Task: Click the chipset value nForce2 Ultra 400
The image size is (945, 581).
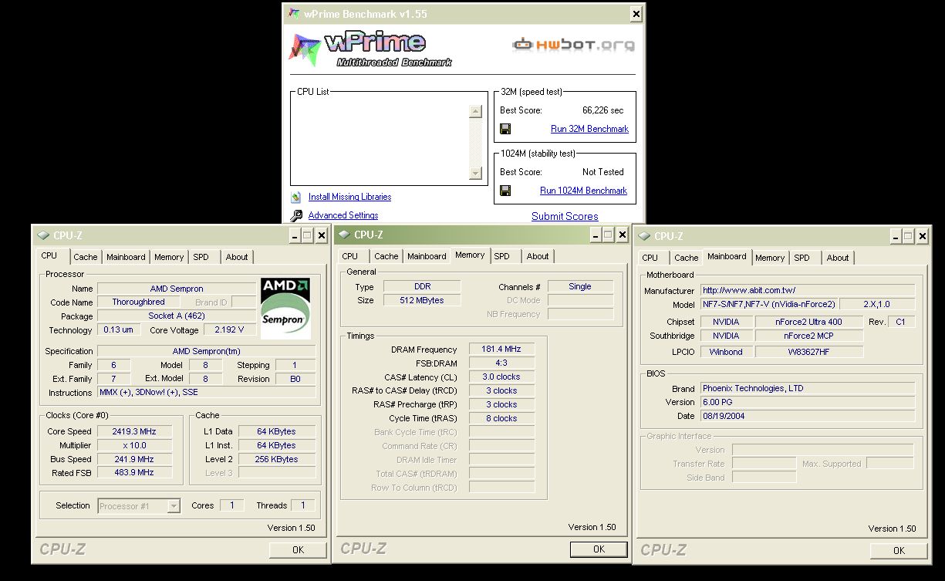Action: pyautogui.click(x=808, y=323)
